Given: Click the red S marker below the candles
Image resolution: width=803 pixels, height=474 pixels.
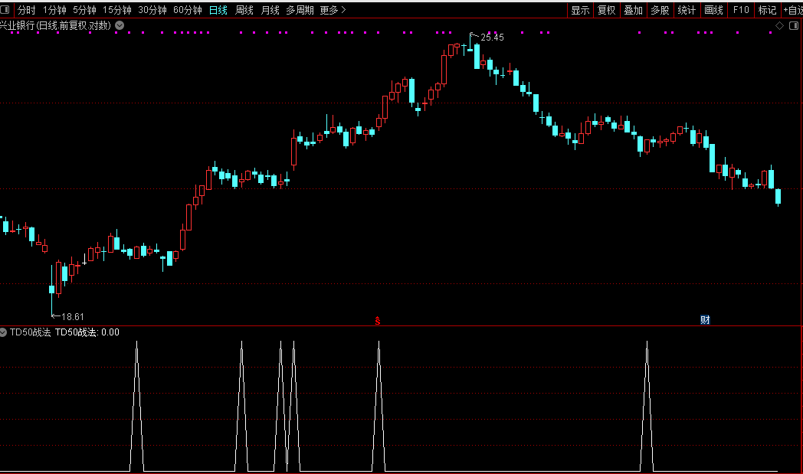Looking at the screenshot, I should [378, 321].
